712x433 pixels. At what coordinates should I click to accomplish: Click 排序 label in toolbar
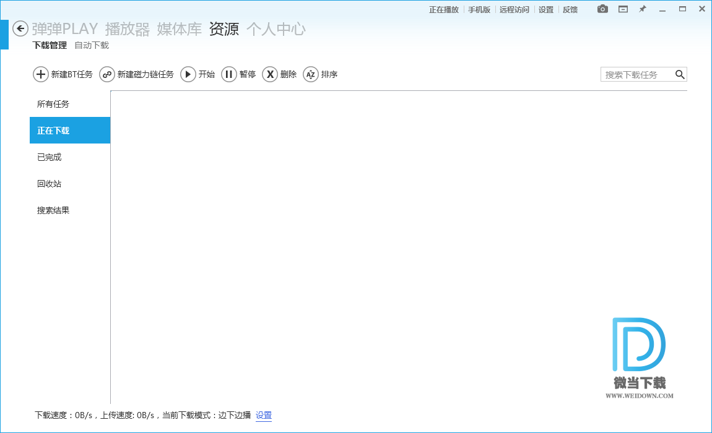tap(329, 74)
